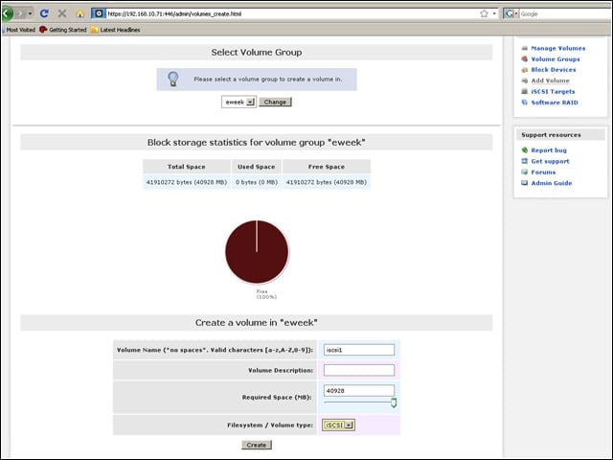Click the Block Devices icon
613x460 pixels.
click(x=525, y=70)
